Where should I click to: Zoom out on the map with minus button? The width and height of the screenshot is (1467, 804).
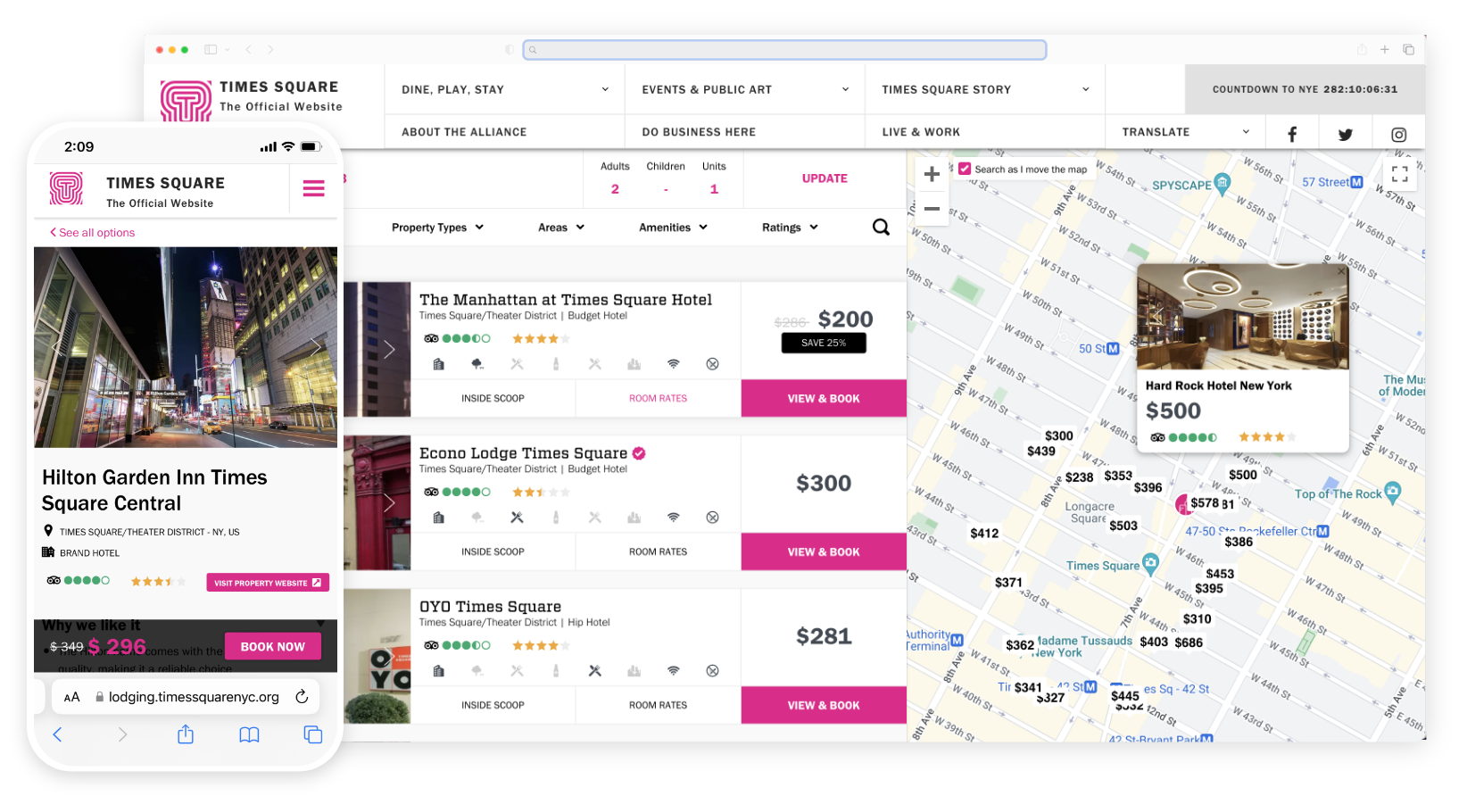point(932,209)
